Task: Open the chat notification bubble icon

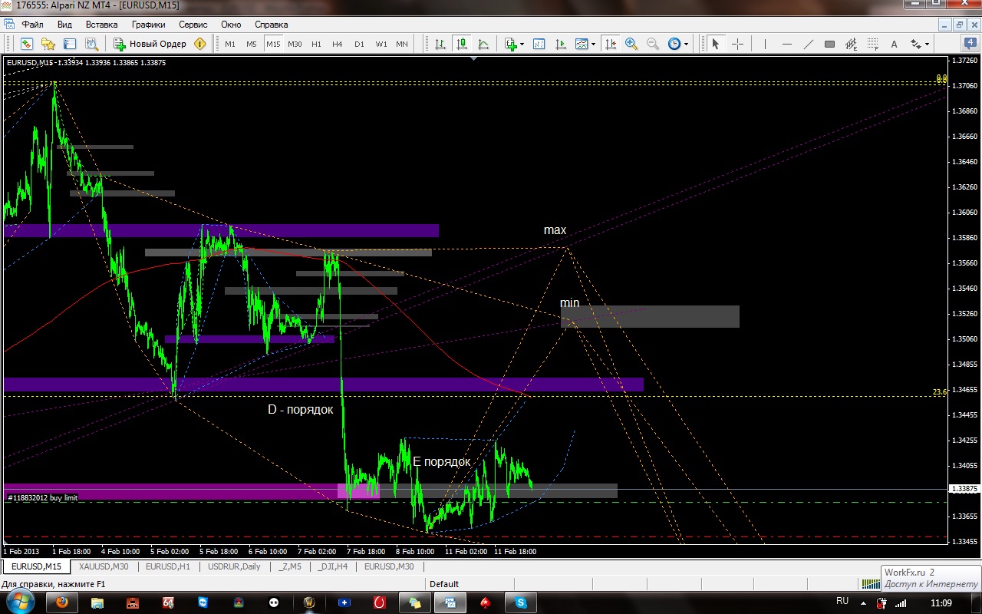Action: 970,44
